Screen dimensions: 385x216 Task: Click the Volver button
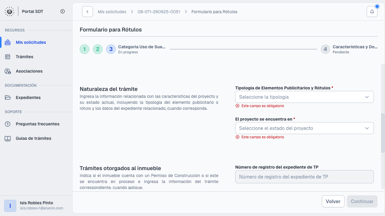pos(333,201)
